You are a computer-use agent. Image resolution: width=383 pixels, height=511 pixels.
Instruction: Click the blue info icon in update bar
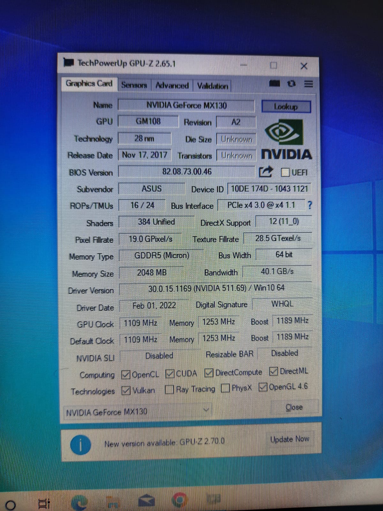[80, 445]
